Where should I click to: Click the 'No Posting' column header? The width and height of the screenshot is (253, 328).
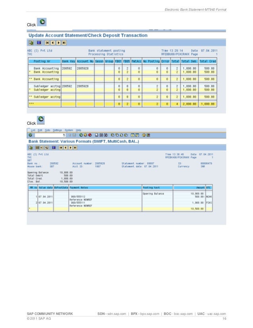tap(151, 61)
